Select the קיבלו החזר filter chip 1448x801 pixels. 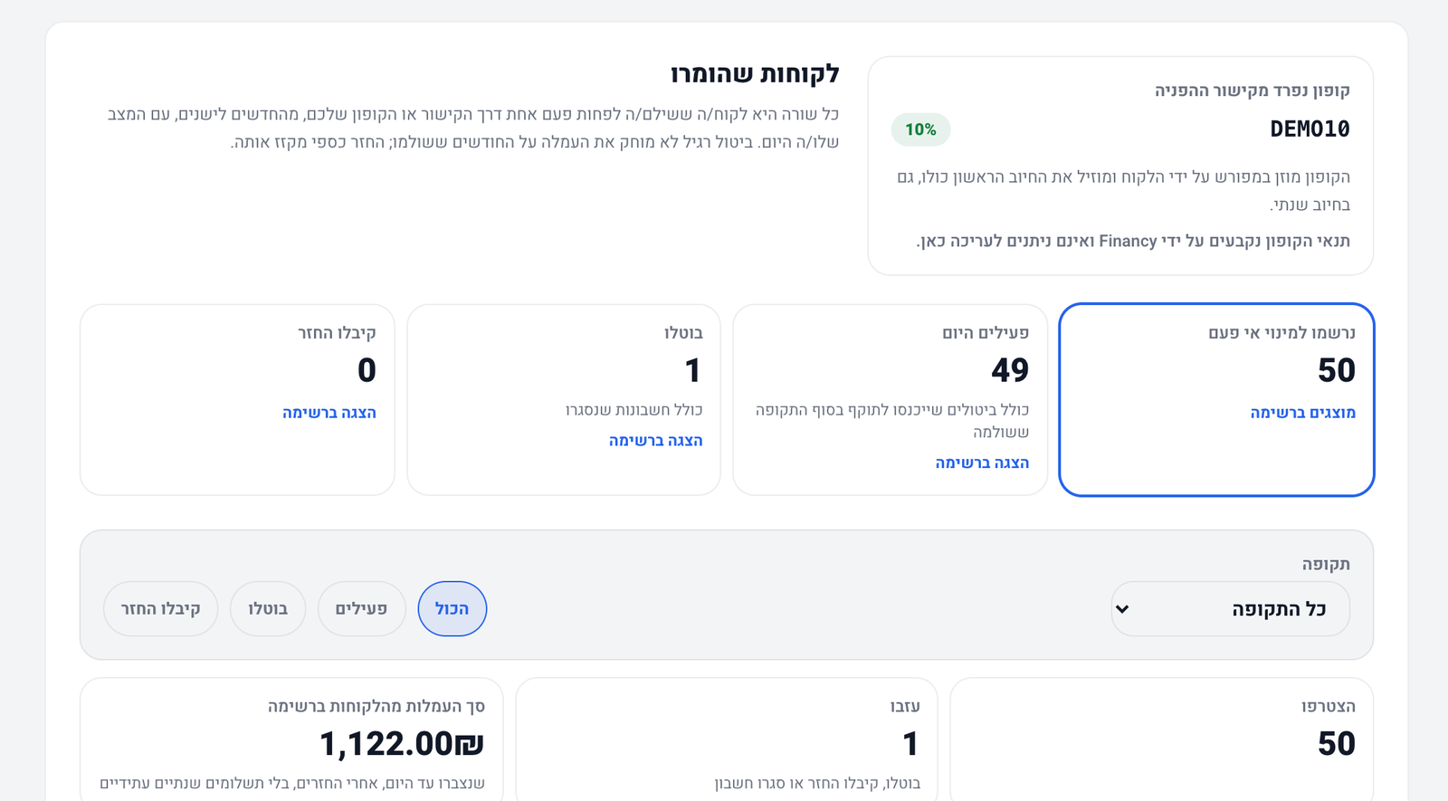pos(161,609)
